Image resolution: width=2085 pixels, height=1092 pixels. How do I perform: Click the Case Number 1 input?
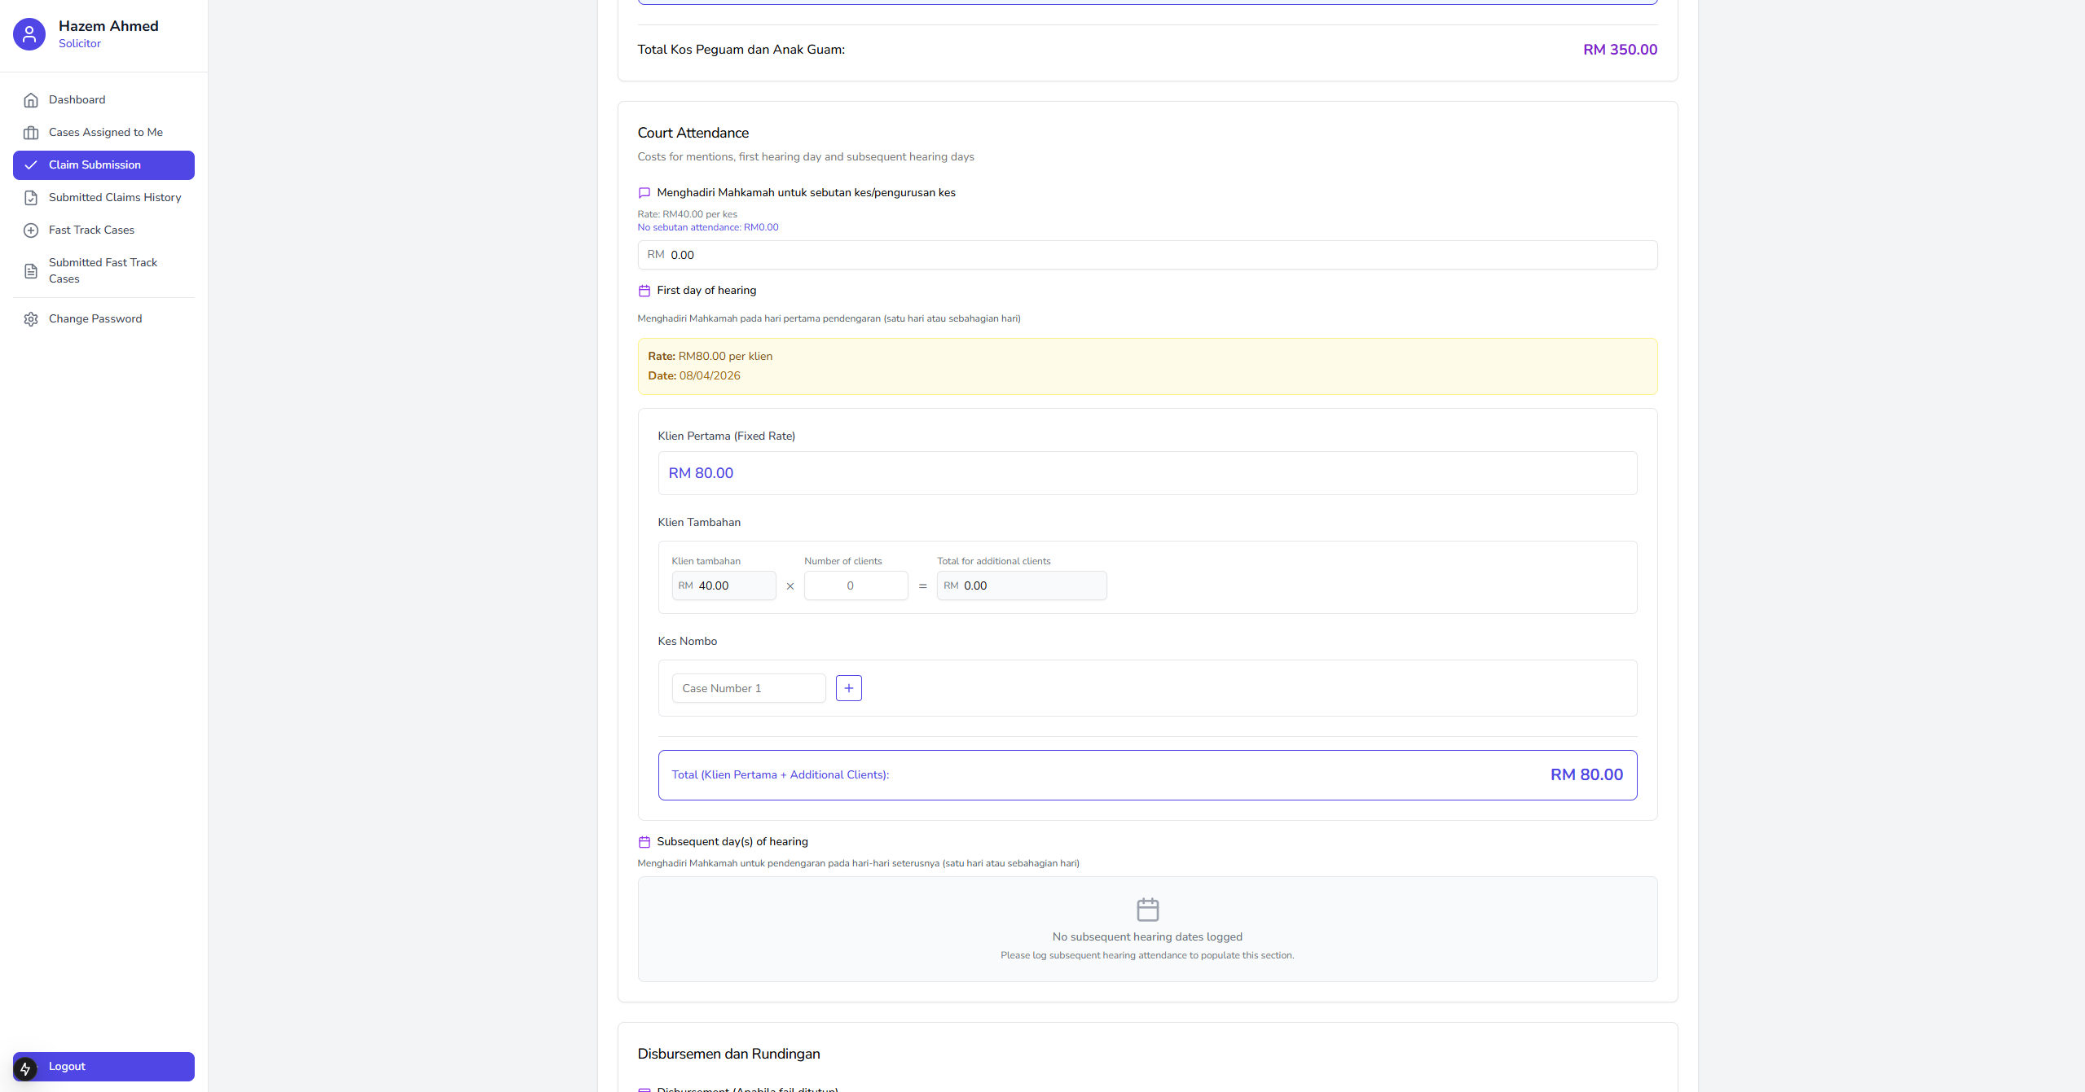point(747,688)
